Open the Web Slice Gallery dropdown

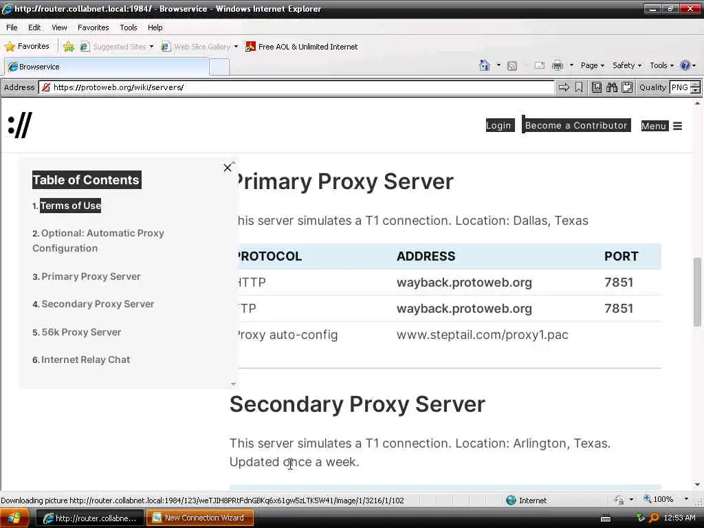236,47
